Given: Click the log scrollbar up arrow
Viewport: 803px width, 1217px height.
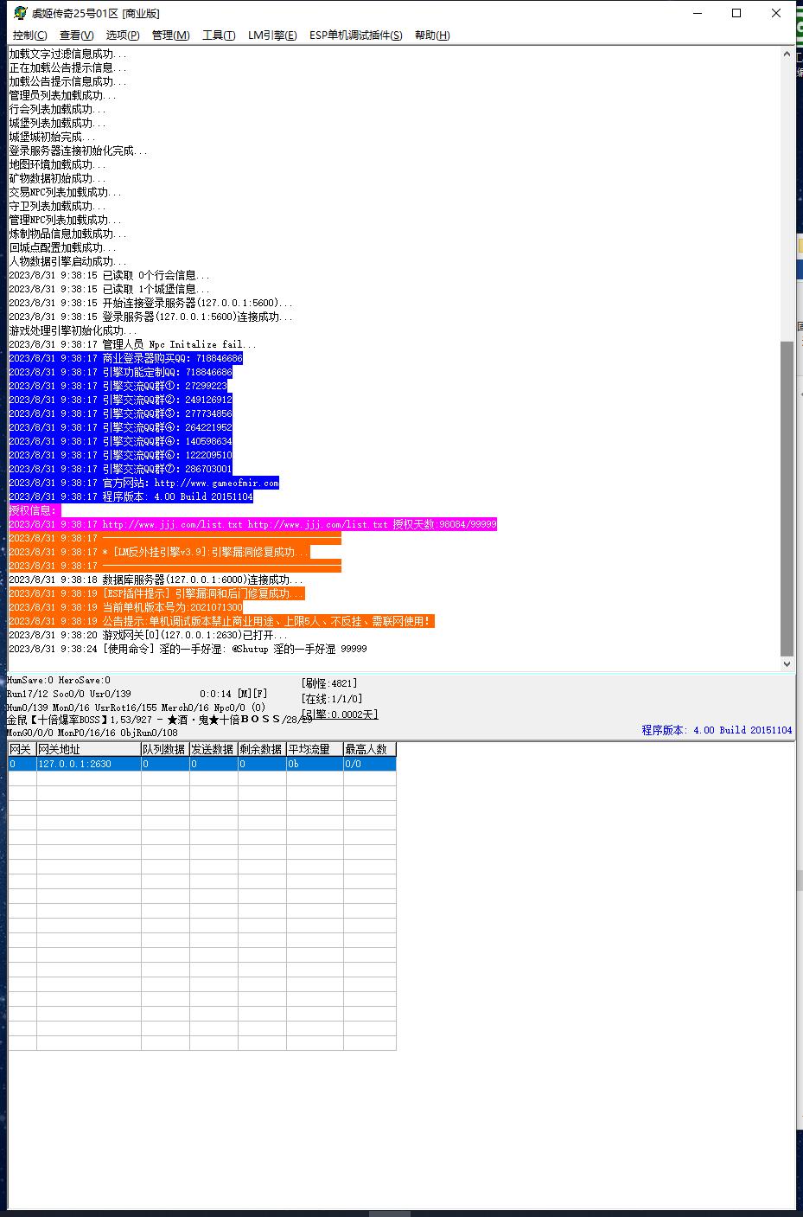Looking at the screenshot, I should (787, 54).
